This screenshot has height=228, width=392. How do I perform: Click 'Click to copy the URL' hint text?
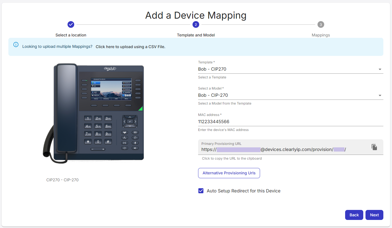coord(232,158)
